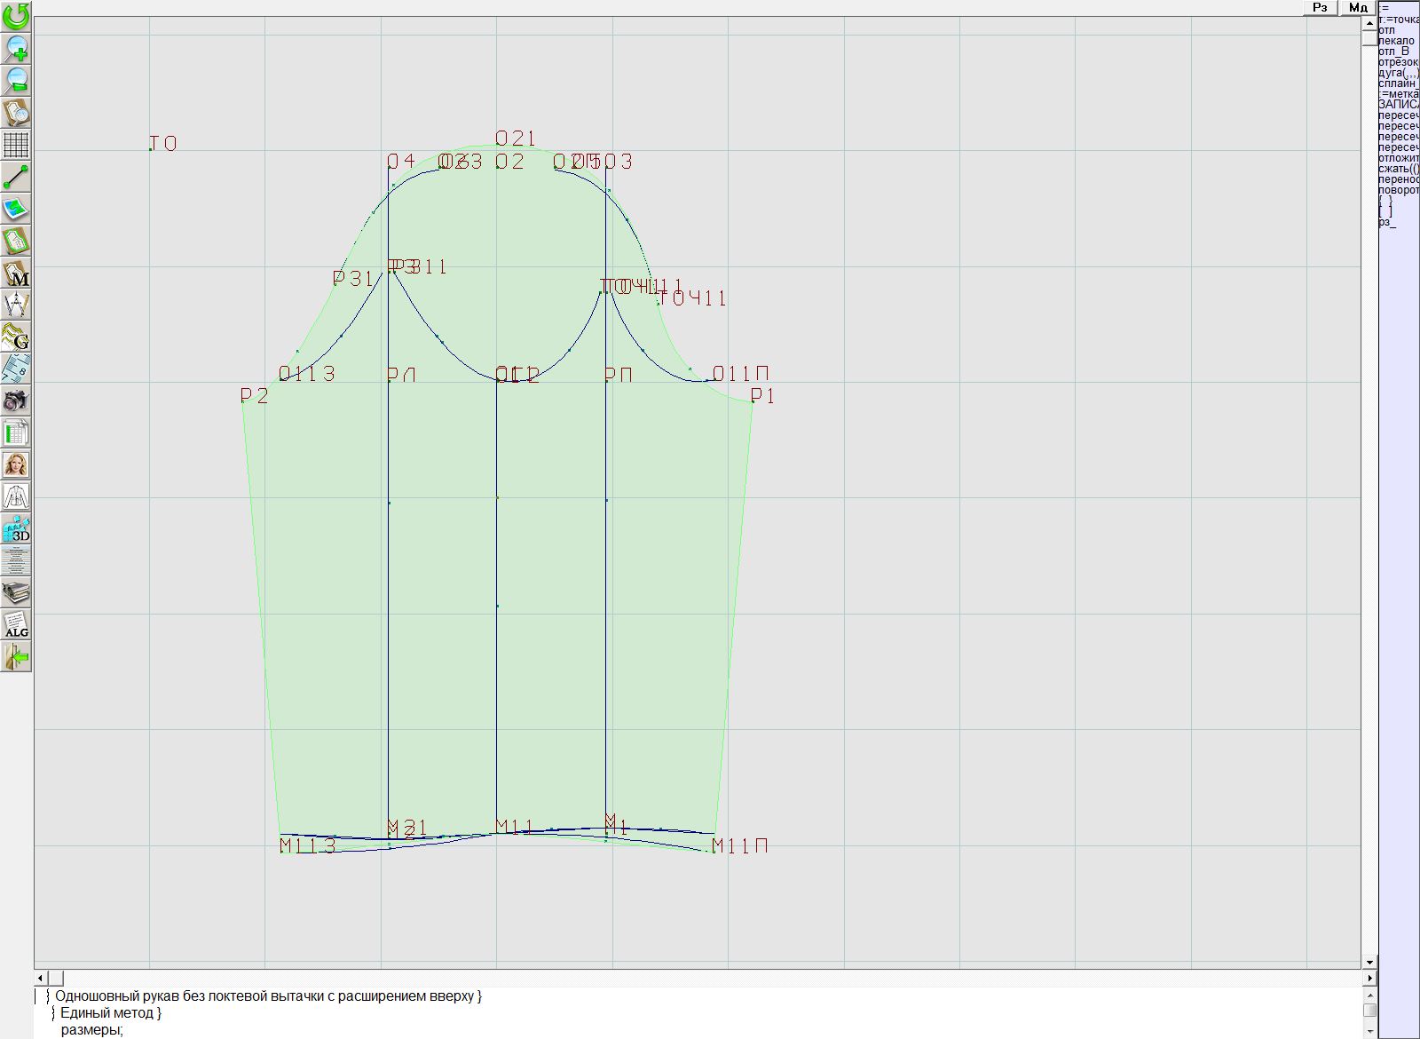The image size is (1420, 1039).
Task: Select 'сплайн' in the command list
Action: tap(1398, 83)
